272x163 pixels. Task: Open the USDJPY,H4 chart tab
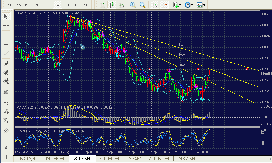coord(27,159)
